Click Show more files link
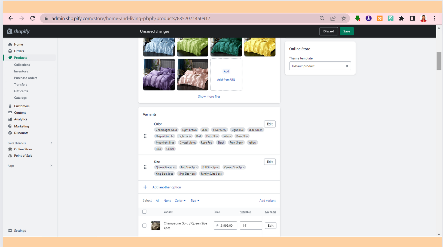 [x=209, y=96]
